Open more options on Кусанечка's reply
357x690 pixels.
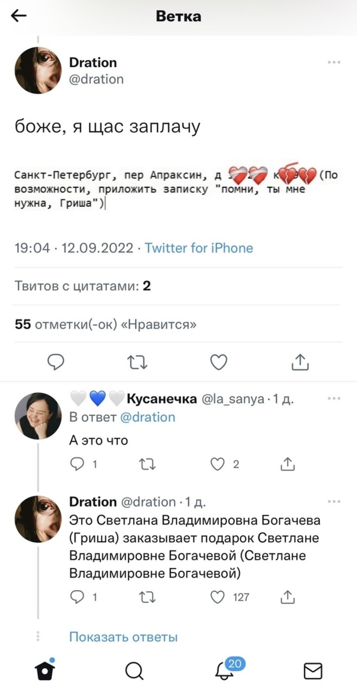click(334, 398)
